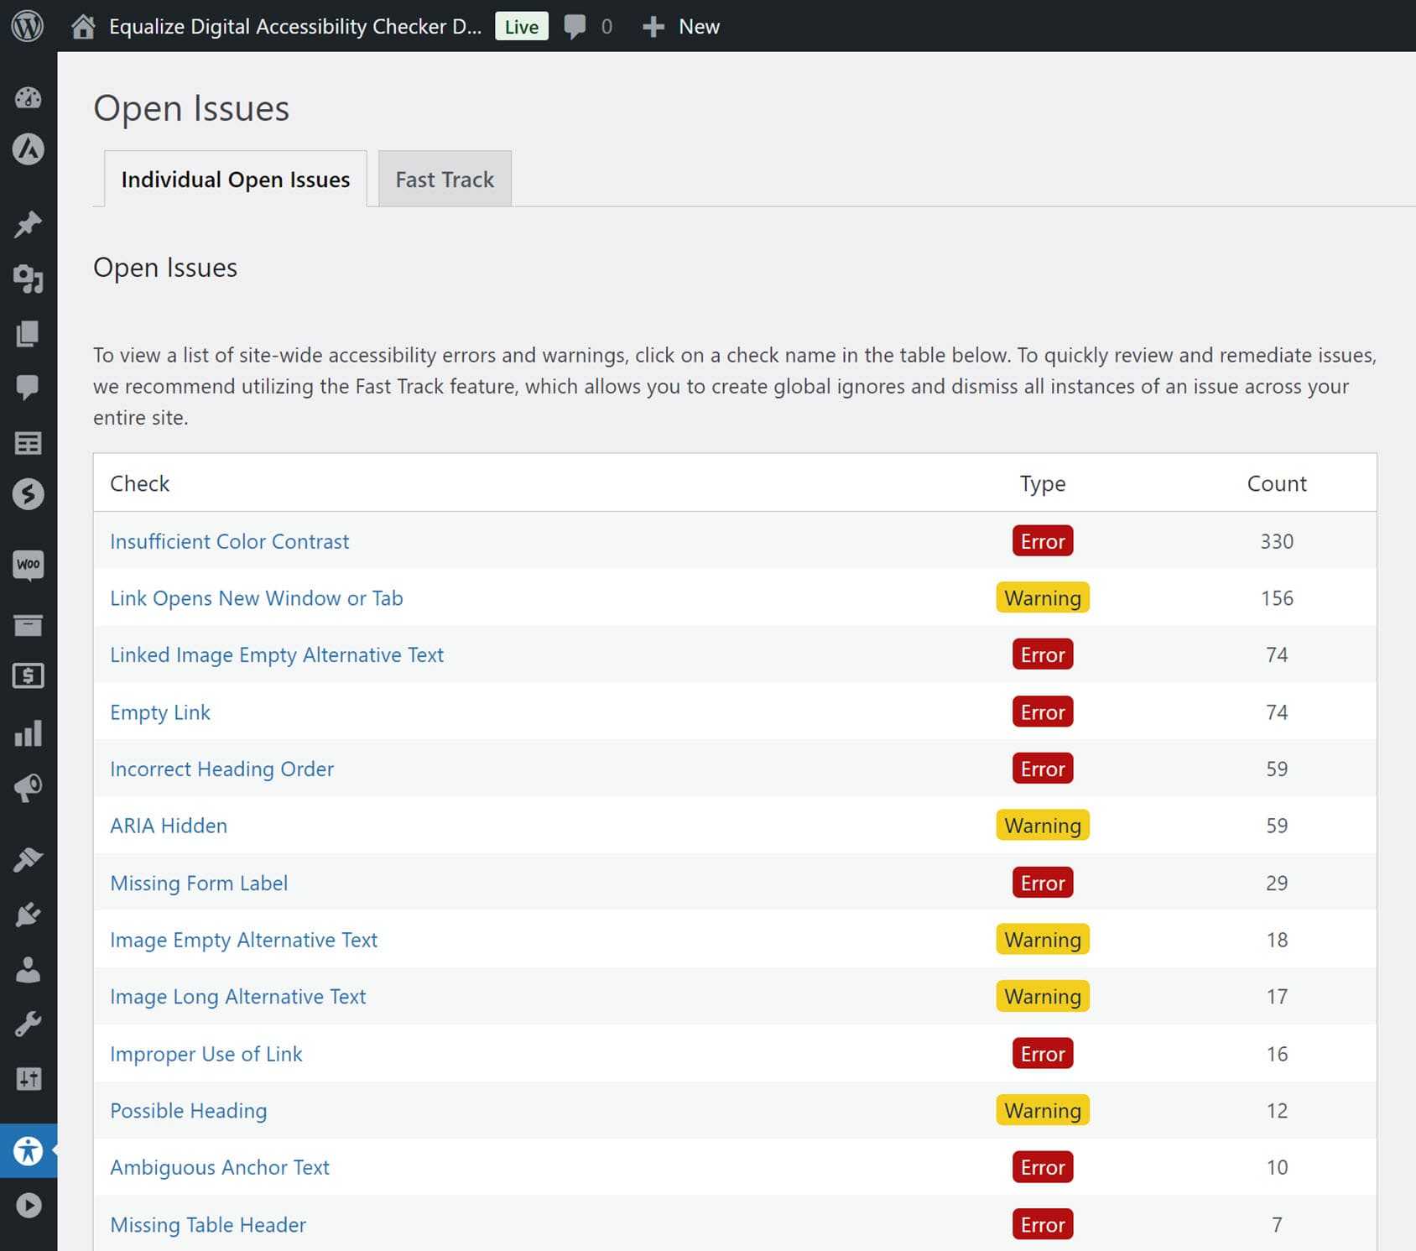Switch to the Fast Track tab
This screenshot has height=1251, width=1416.
(445, 180)
